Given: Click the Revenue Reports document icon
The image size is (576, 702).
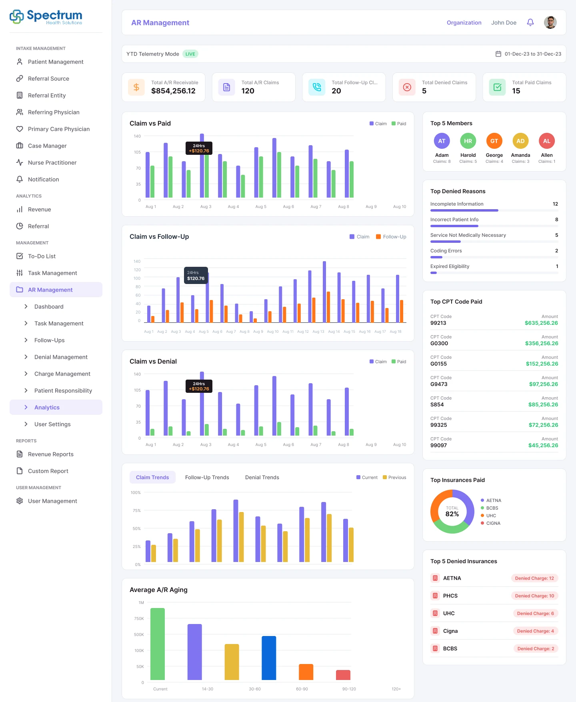Looking at the screenshot, I should click(20, 454).
